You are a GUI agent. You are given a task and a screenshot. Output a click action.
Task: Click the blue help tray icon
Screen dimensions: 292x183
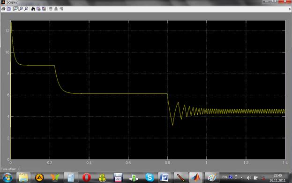231,177
